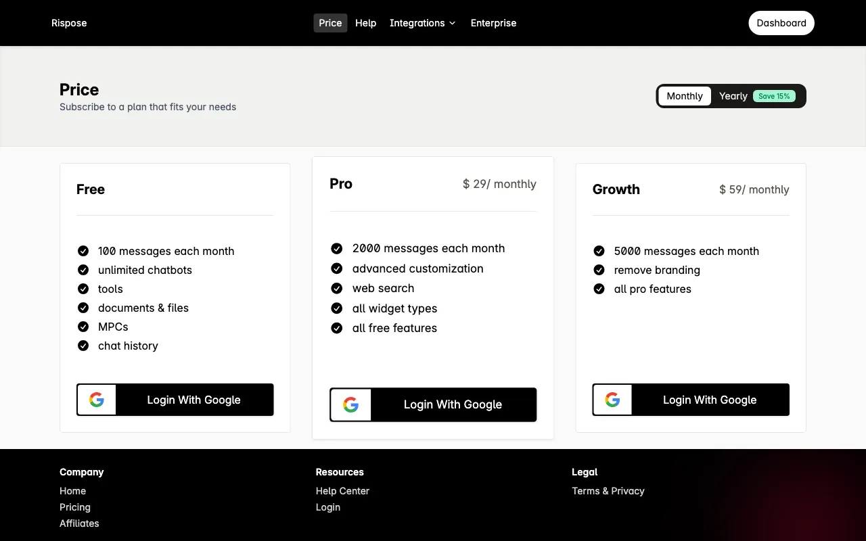
Task: Click checkmark icon beside "chat history"
Action: tap(83, 346)
